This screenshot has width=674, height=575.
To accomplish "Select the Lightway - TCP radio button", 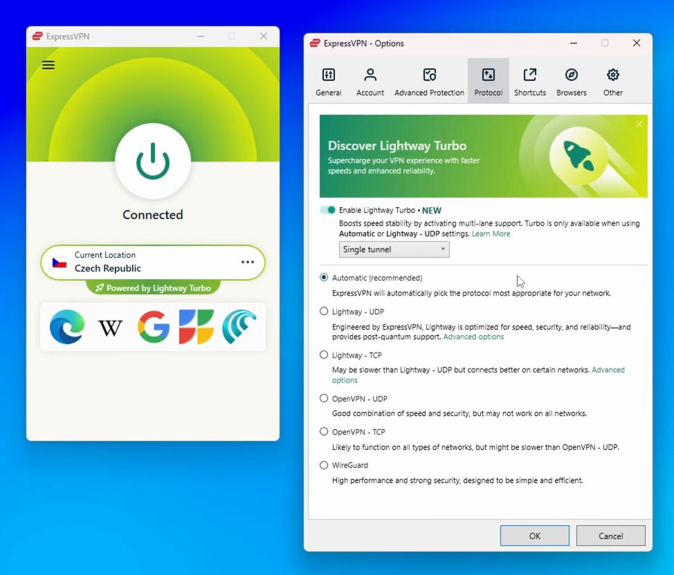I will click(x=324, y=355).
